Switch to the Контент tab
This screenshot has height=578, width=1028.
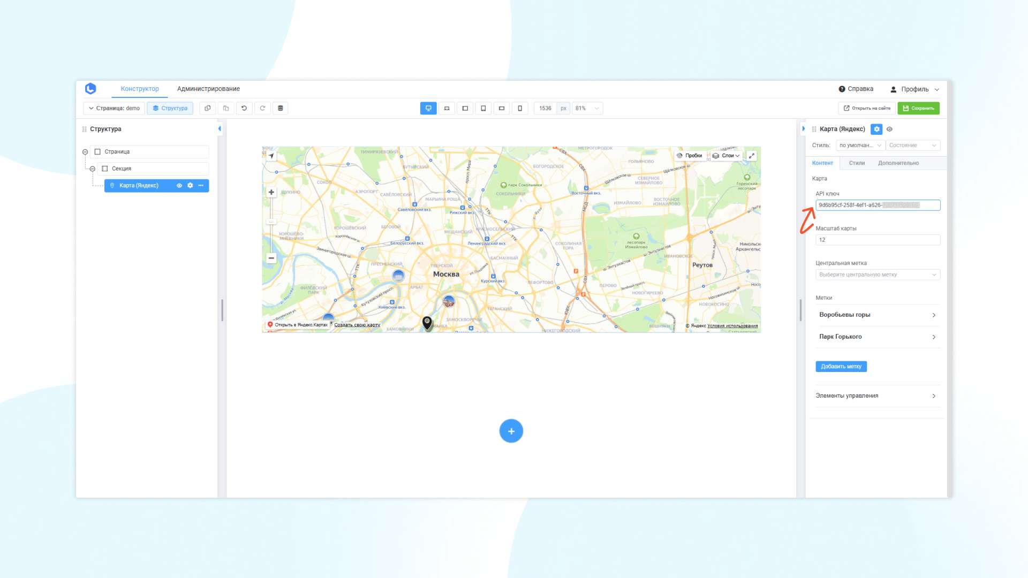(822, 163)
